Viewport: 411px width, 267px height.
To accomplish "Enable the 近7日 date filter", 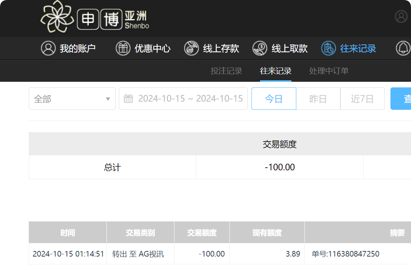I will (x=362, y=98).
